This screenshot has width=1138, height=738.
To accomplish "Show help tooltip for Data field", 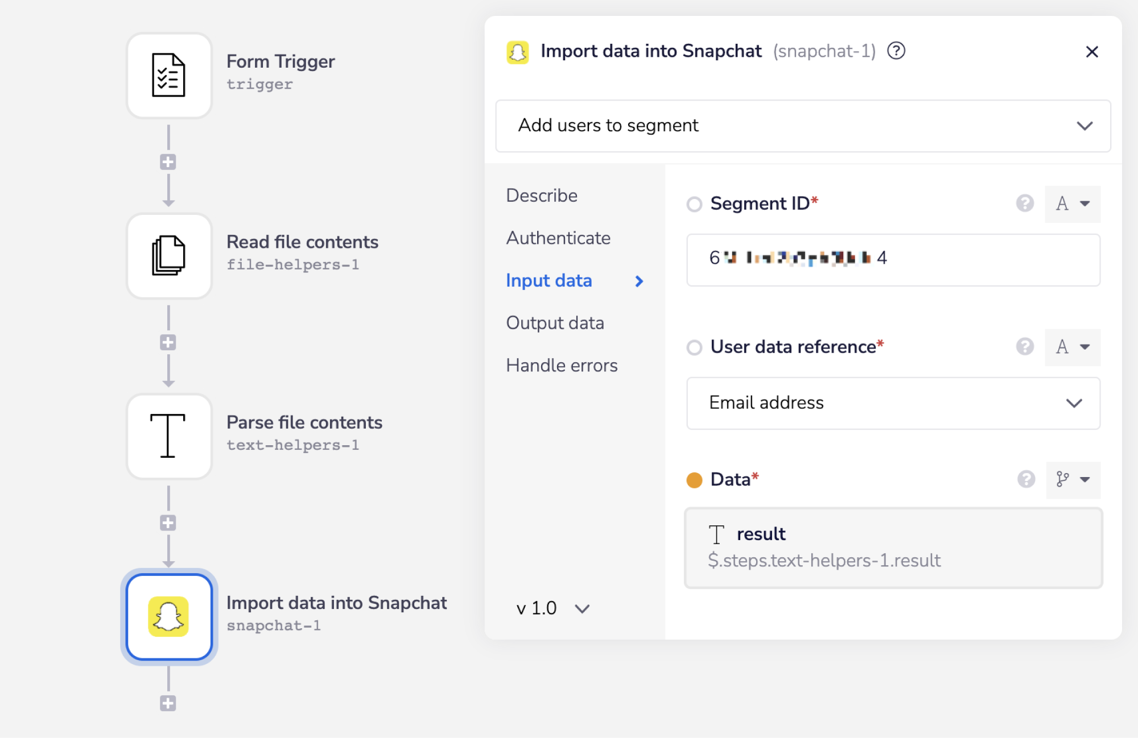I will (1026, 479).
